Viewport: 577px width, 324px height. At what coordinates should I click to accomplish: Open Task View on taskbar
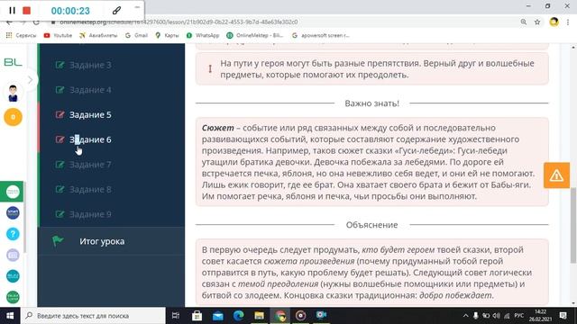(176, 316)
